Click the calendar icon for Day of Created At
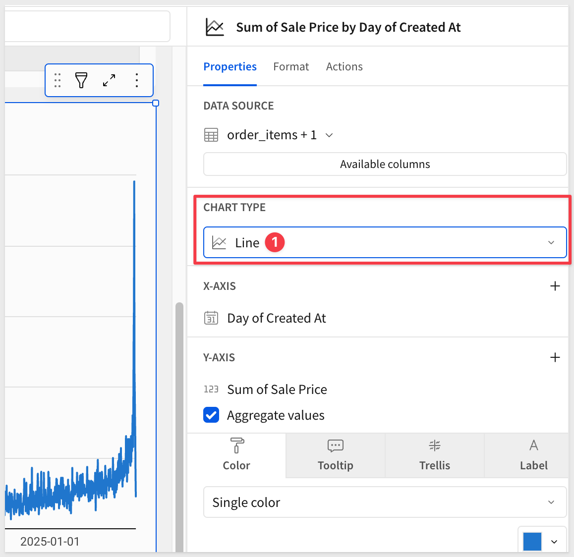574x557 pixels. click(211, 318)
